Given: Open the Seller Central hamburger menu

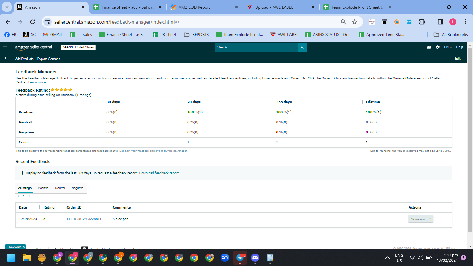Looking at the screenshot, I should point(5,47).
